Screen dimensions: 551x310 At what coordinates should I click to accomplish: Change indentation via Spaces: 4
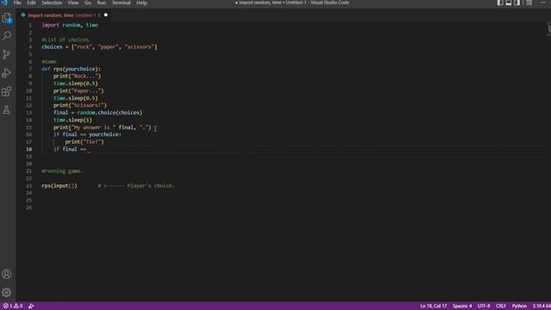(462, 306)
